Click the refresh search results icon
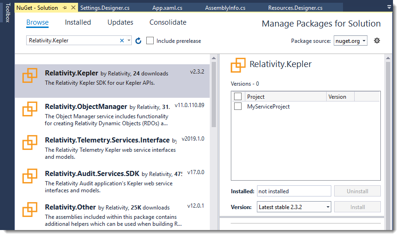Image resolution: width=400 pixels, height=237 pixels. click(138, 41)
